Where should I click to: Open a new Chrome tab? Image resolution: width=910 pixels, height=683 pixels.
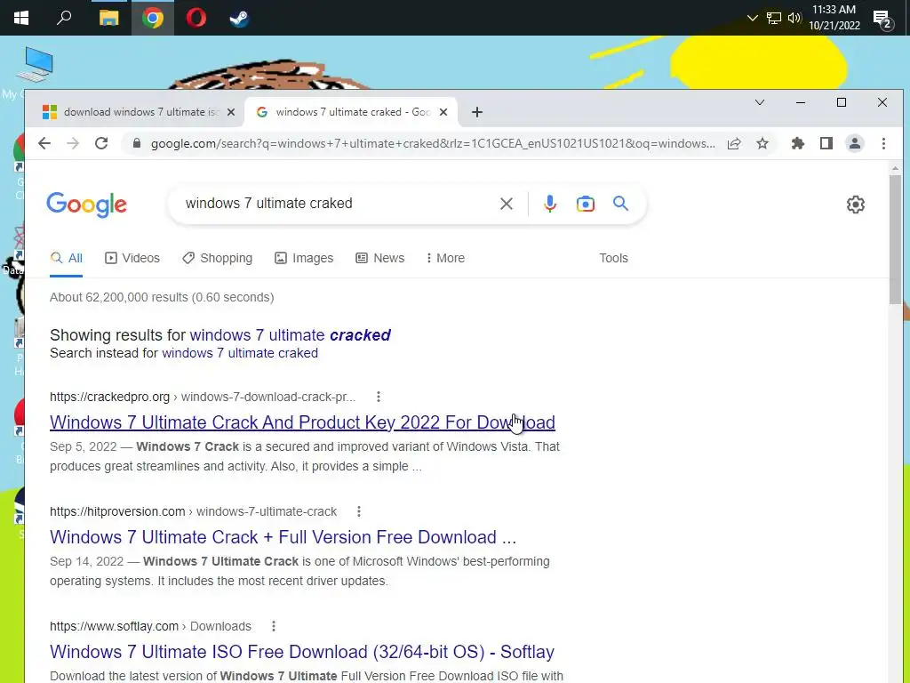point(477,112)
